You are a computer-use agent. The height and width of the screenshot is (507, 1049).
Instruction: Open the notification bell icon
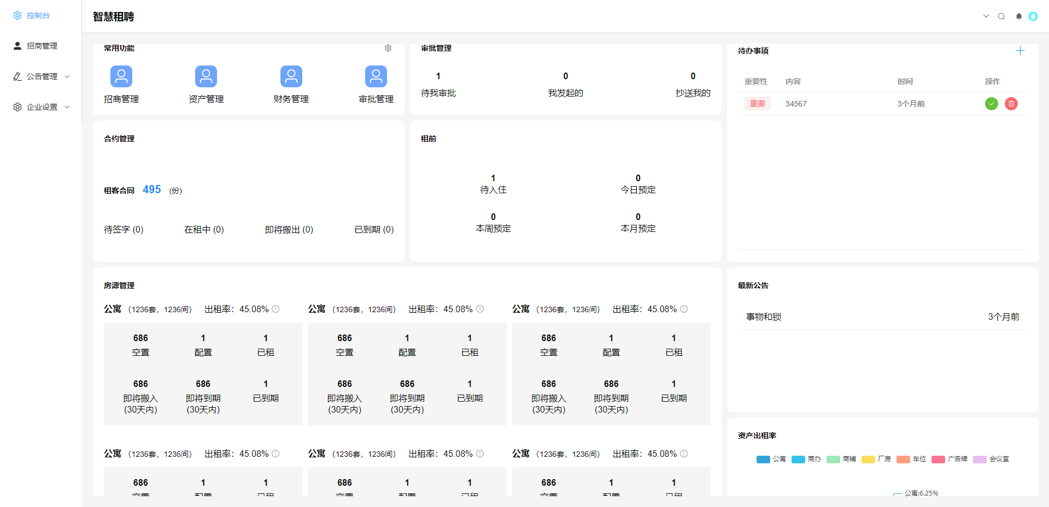1019,16
